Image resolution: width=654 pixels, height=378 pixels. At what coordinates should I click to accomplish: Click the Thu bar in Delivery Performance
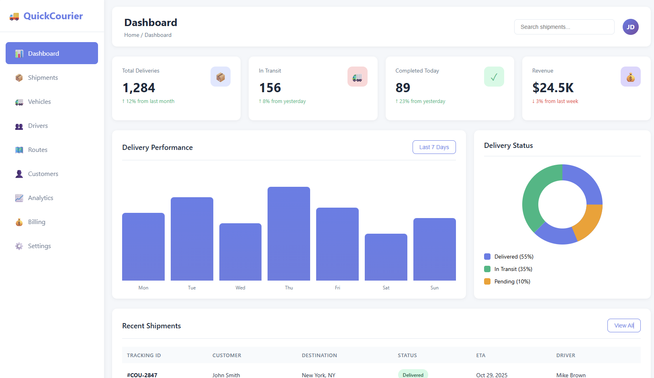[x=289, y=234]
